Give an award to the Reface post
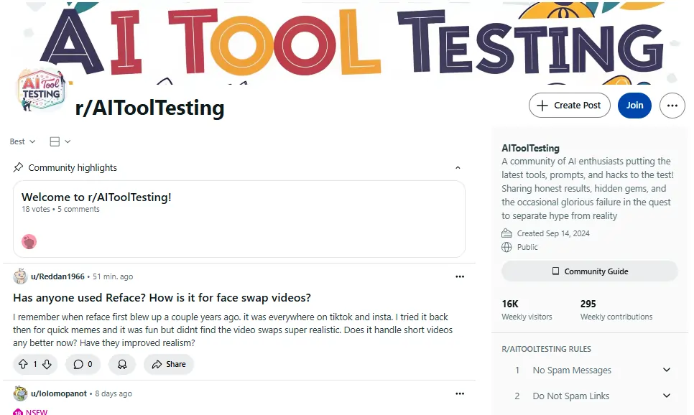 122,364
